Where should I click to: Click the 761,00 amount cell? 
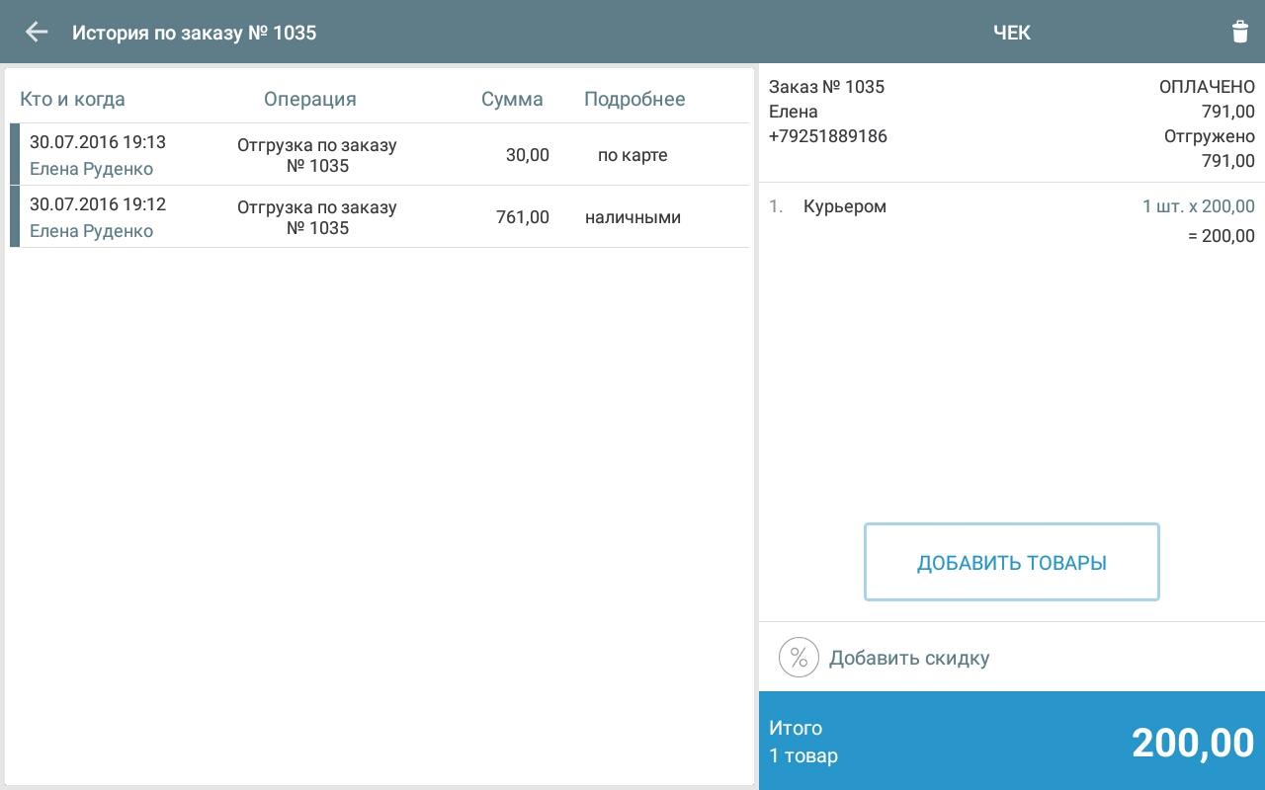(523, 217)
